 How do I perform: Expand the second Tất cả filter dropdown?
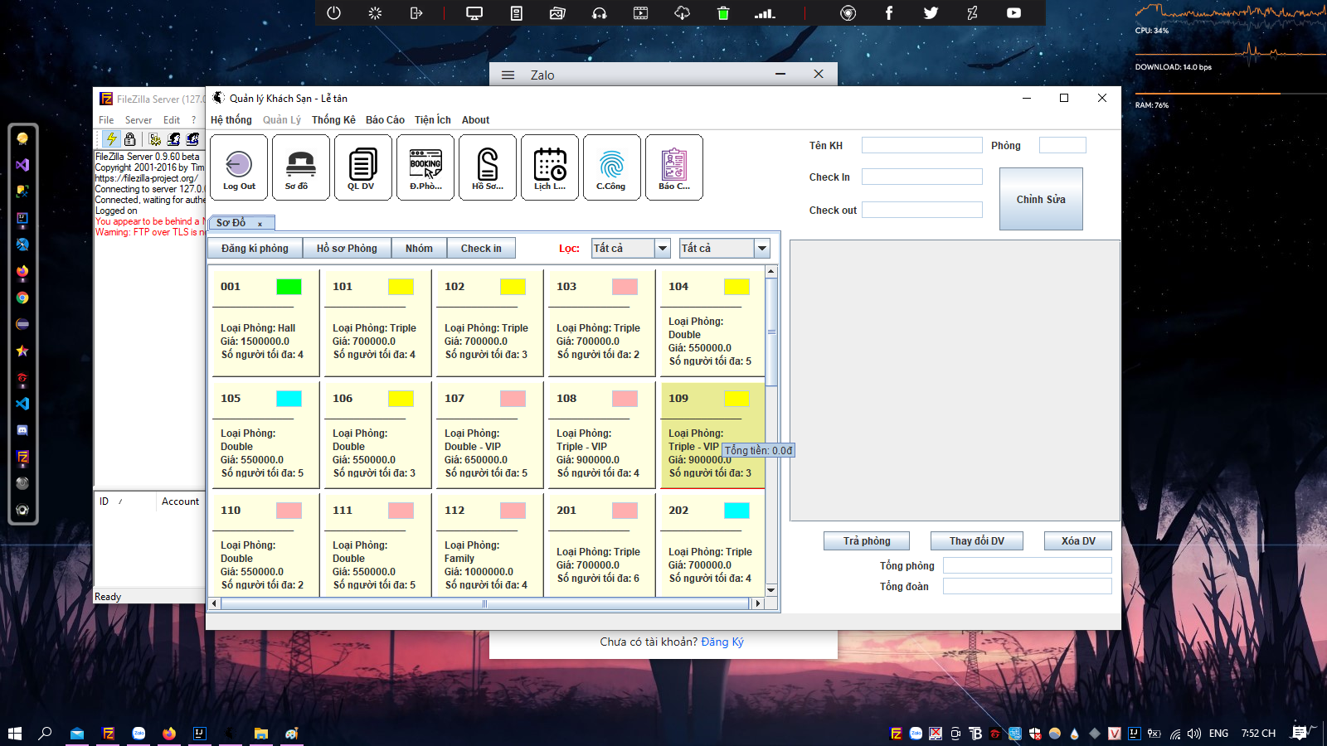click(762, 248)
